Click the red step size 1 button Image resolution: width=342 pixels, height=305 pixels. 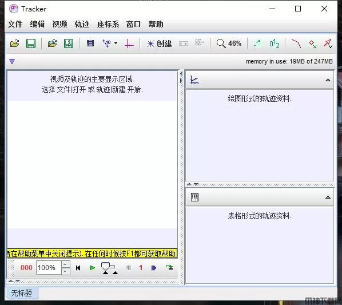[x=141, y=268]
